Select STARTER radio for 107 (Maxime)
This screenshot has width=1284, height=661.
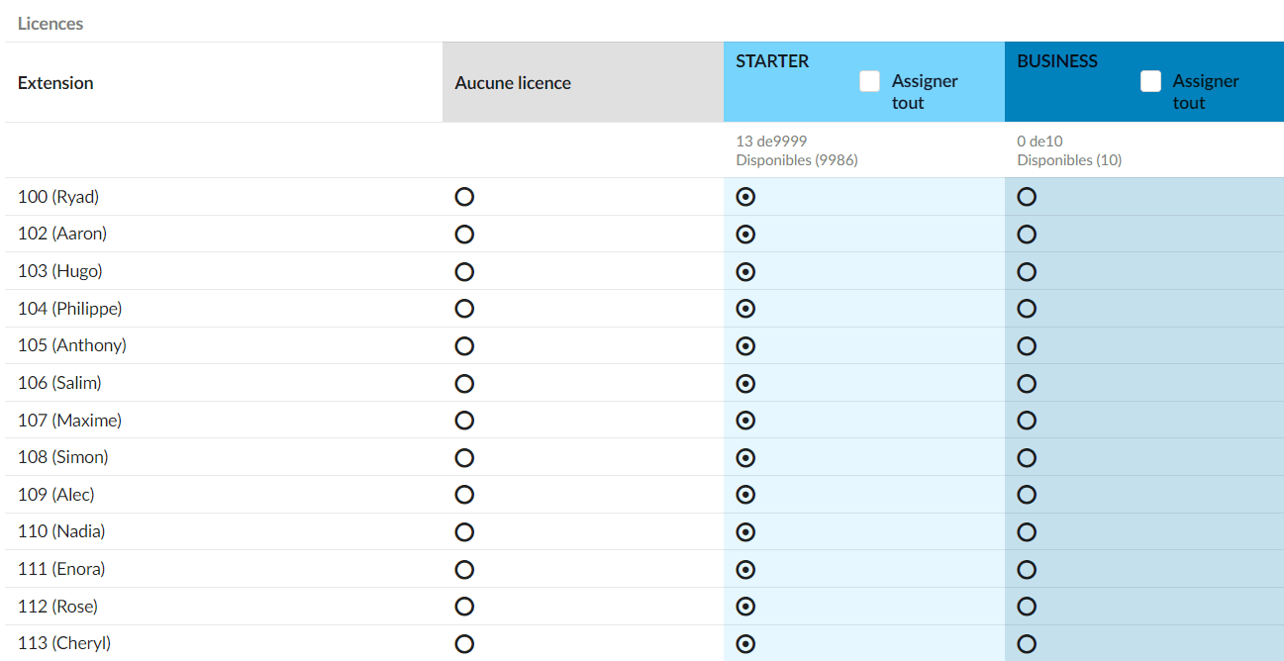coord(746,421)
